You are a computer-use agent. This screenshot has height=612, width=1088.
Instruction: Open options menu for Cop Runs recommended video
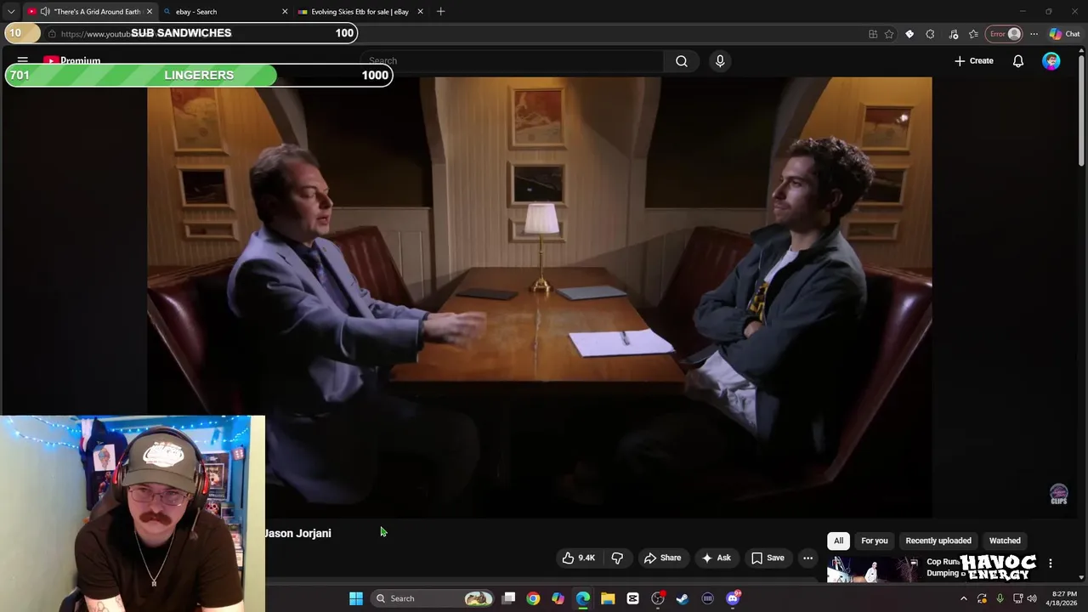pyautogui.click(x=1051, y=564)
